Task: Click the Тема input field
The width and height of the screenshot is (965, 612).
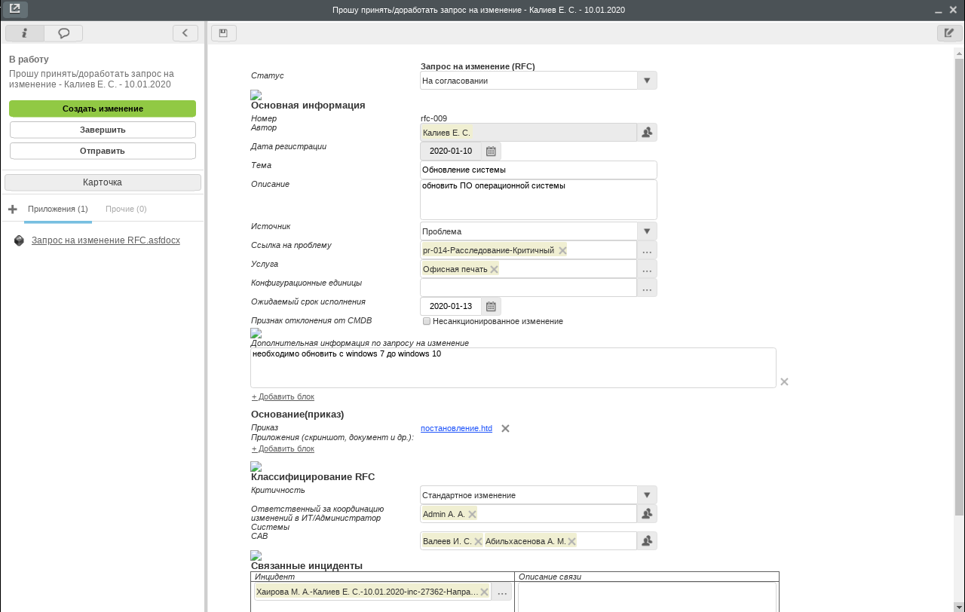Action: pyautogui.click(x=538, y=170)
